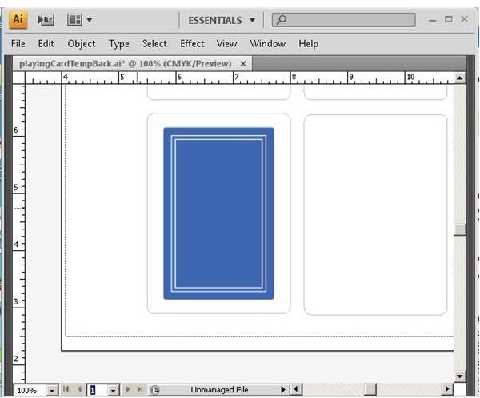Image resolution: width=480 pixels, height=398 pixels.
Task: Open the Object menu
Action: click(x=82, y=44)
